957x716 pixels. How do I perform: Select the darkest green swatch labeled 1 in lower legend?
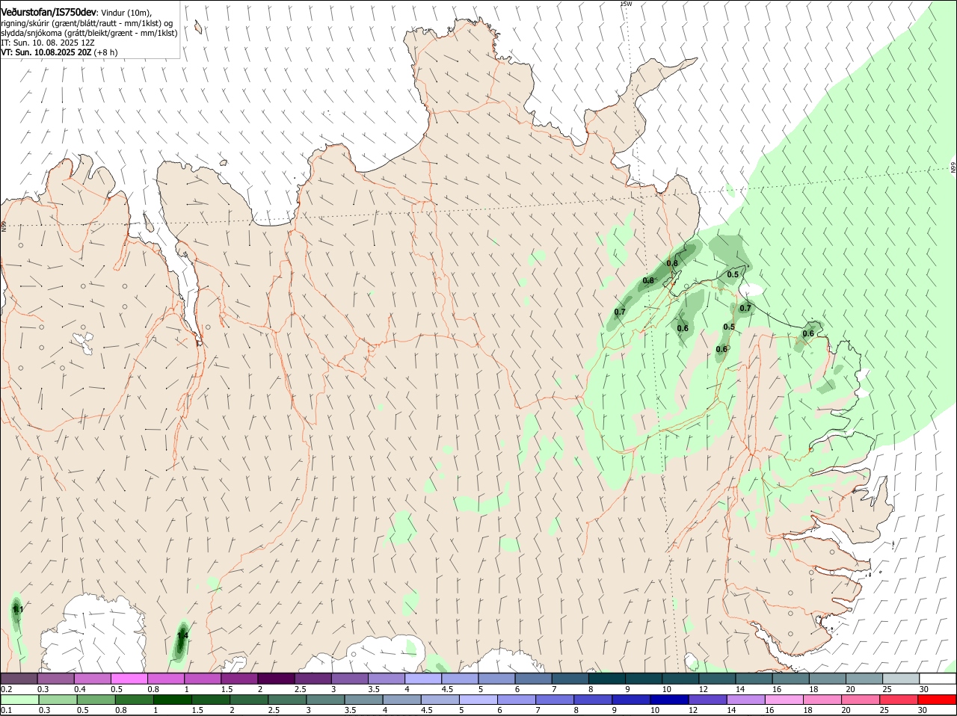pyautogui.click(x=173, y=700)
